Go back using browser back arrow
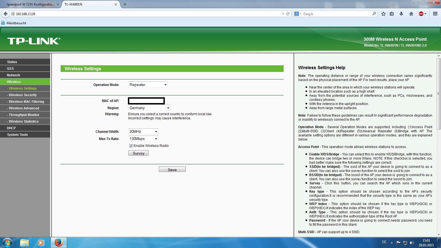Image resolution: width=441 pixels, height=248 pixels. [x=6, y=14]
